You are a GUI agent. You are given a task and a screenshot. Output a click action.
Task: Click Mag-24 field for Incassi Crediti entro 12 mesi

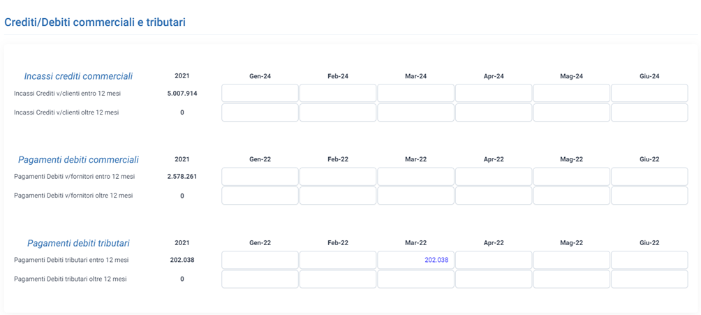[x=571, y=93]
